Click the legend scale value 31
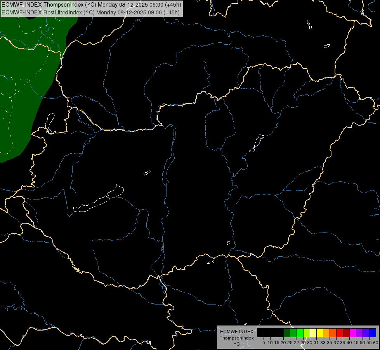The height and width of the screenshot is (350, 380). (x=316, y=343)
